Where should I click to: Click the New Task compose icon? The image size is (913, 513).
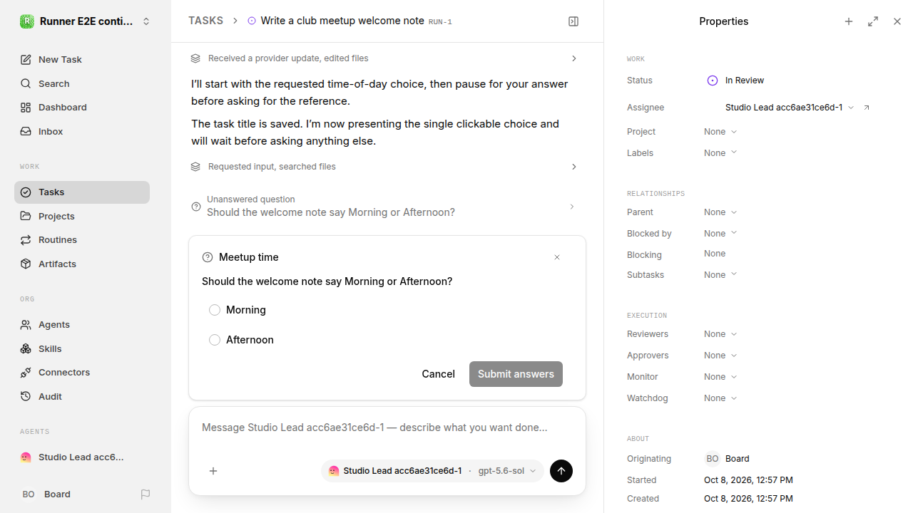(26, 60)
